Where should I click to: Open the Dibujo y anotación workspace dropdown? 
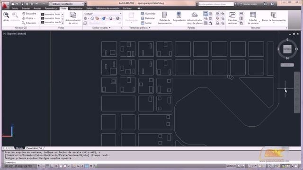pos(66,4)
